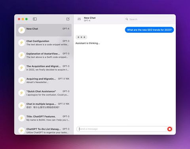
Task: Select the New Chat conversation row
Action: (44, 30)
